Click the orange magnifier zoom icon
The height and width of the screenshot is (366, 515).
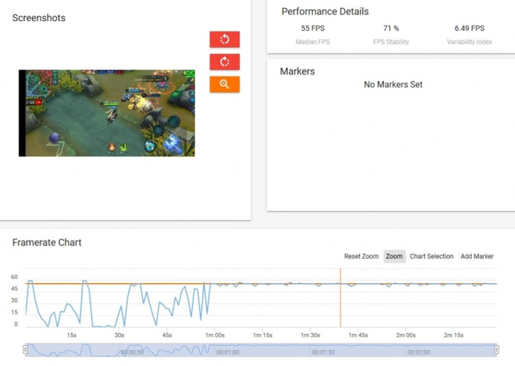(224, 84)
